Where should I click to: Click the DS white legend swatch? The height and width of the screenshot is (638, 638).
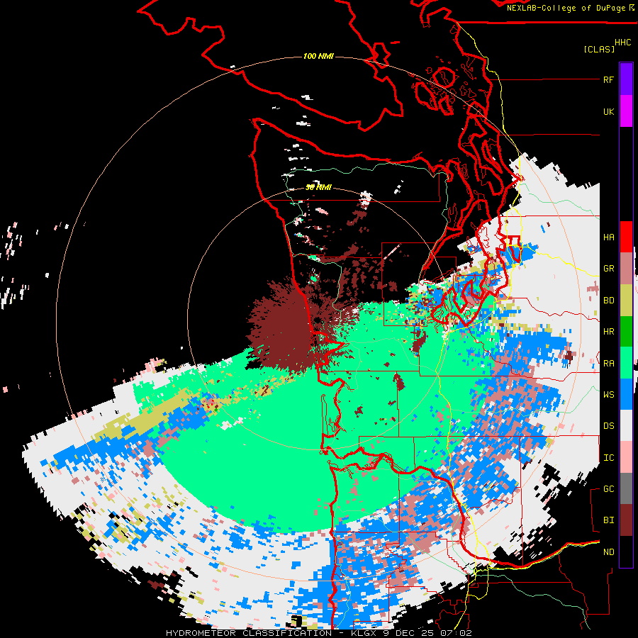(x=626, y=426)
